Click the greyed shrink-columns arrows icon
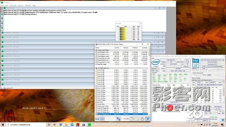Image resolution: width=226 pixels, height=127 pixels. pyautogui.click(x=102, y=119)
